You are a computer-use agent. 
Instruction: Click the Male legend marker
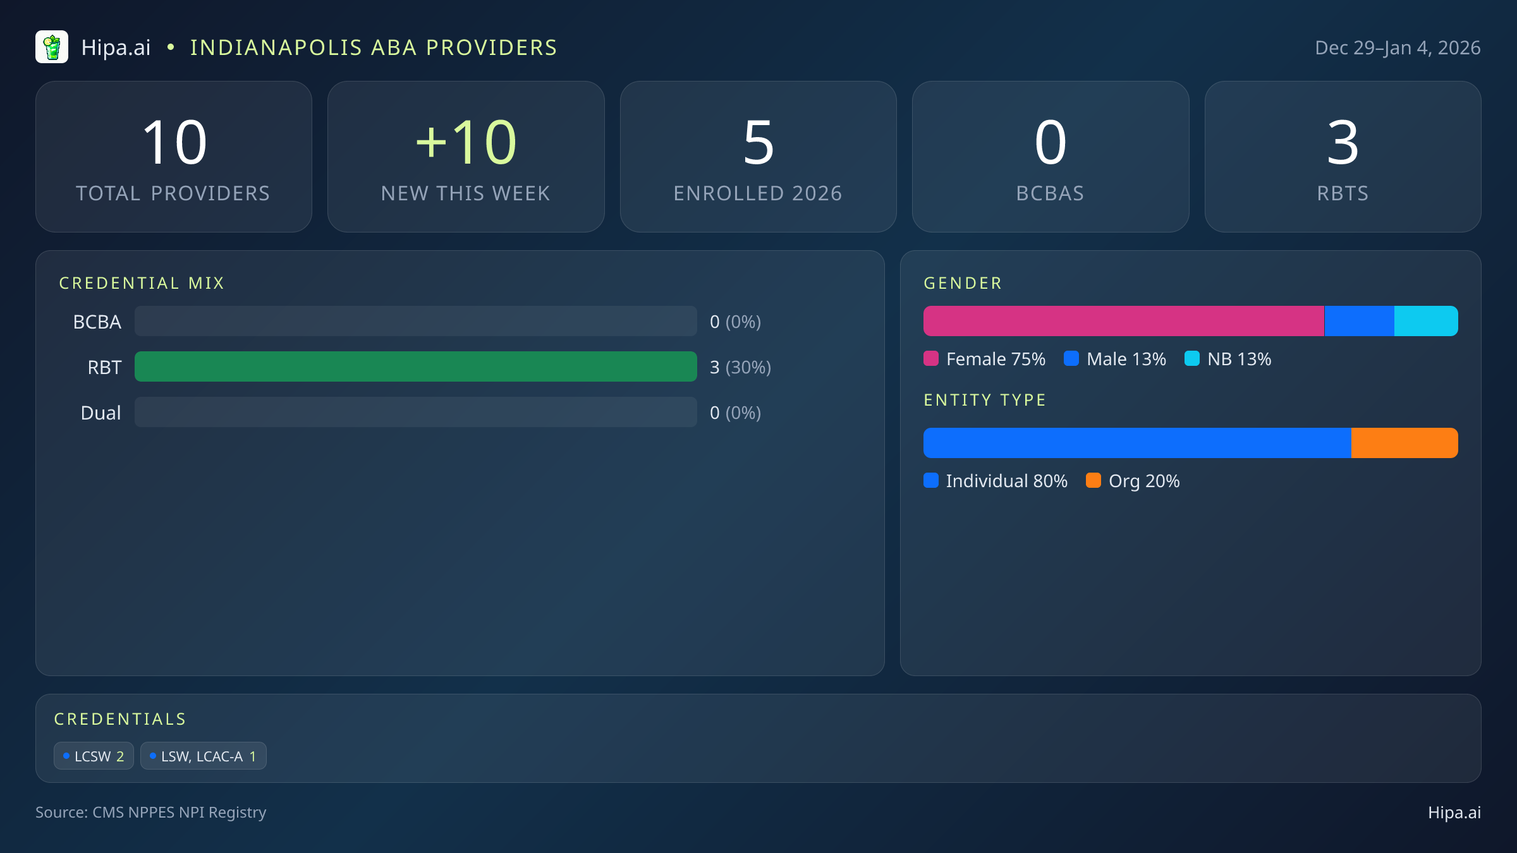pos(1071,358)
